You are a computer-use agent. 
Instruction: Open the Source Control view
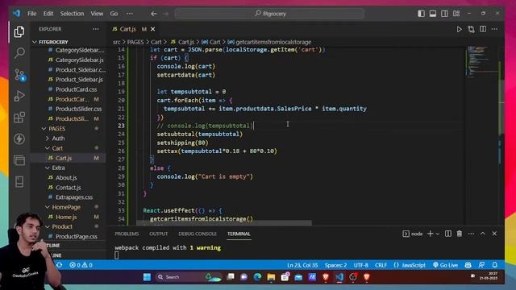click(19, 75)
